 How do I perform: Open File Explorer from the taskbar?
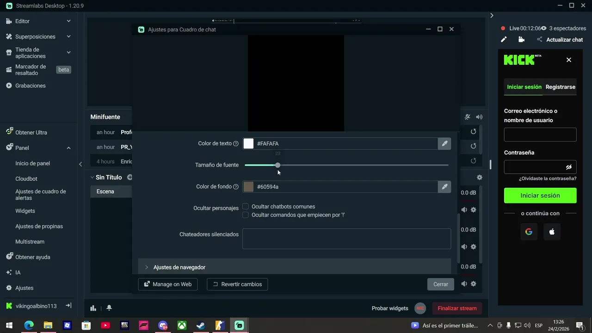[48, 326]
